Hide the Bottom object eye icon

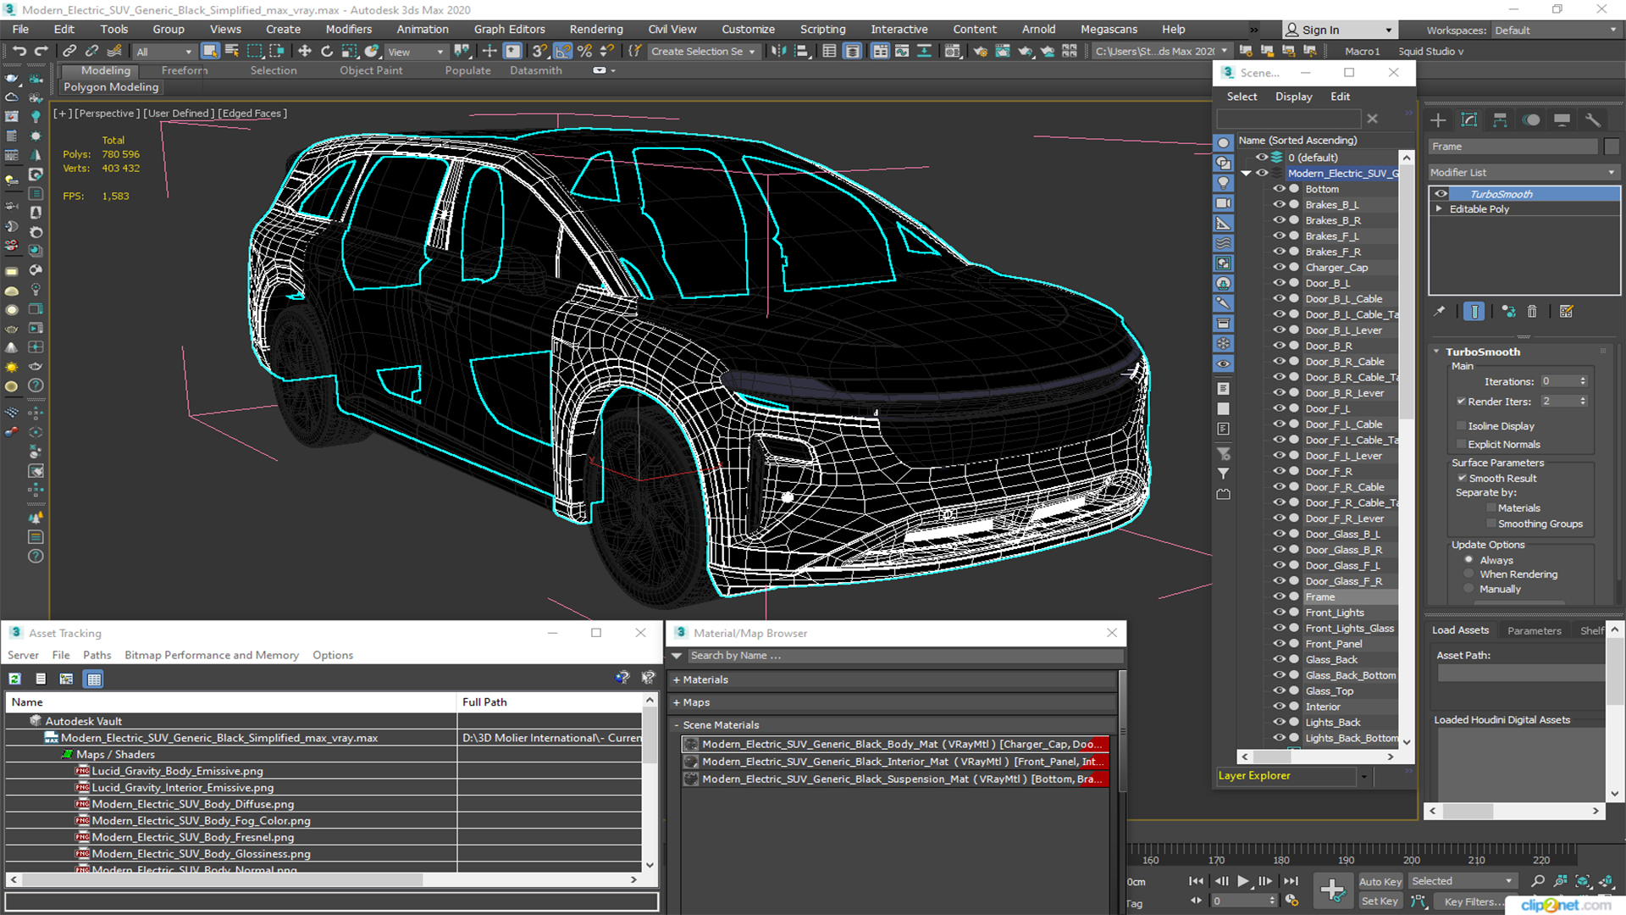[x=1279, y=189]
